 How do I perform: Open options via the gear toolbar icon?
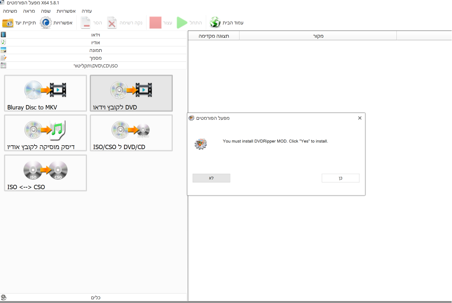click(46, 23)
